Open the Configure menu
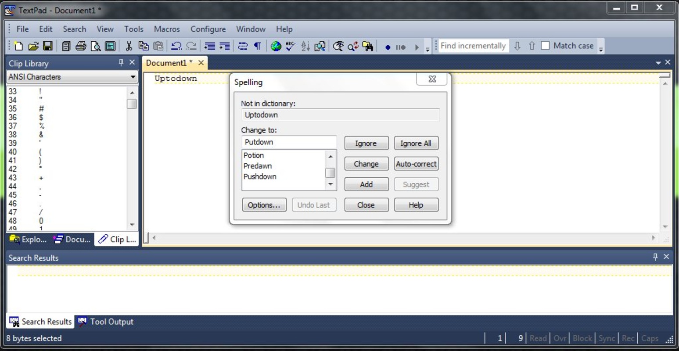This screenshot has height=351, width=679. click(x=208, y=29)
